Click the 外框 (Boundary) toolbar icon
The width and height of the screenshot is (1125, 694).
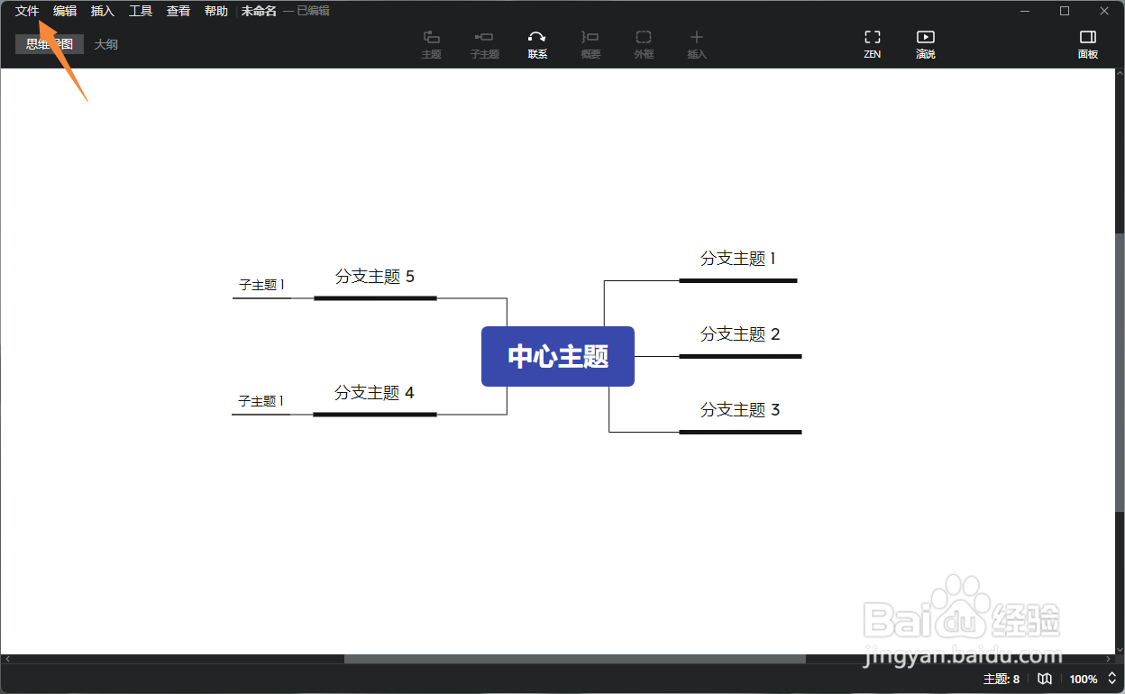(644, 44)
